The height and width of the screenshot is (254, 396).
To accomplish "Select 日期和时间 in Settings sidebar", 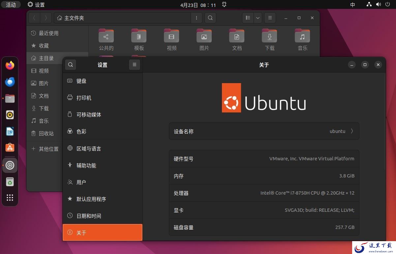I will 103,216.
